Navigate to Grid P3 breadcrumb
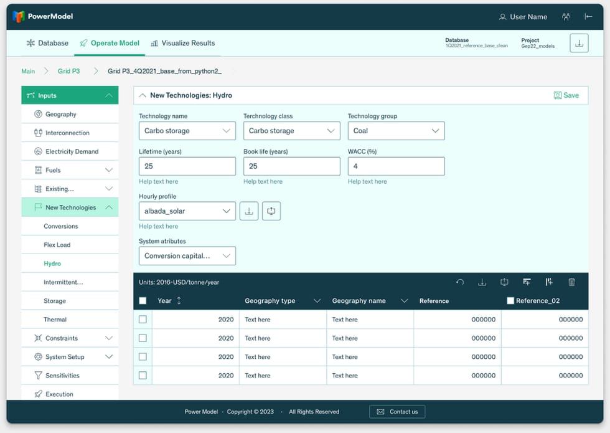Image resolution: width=610 pixels, height=433 pixels. click(x=69, y=71)
